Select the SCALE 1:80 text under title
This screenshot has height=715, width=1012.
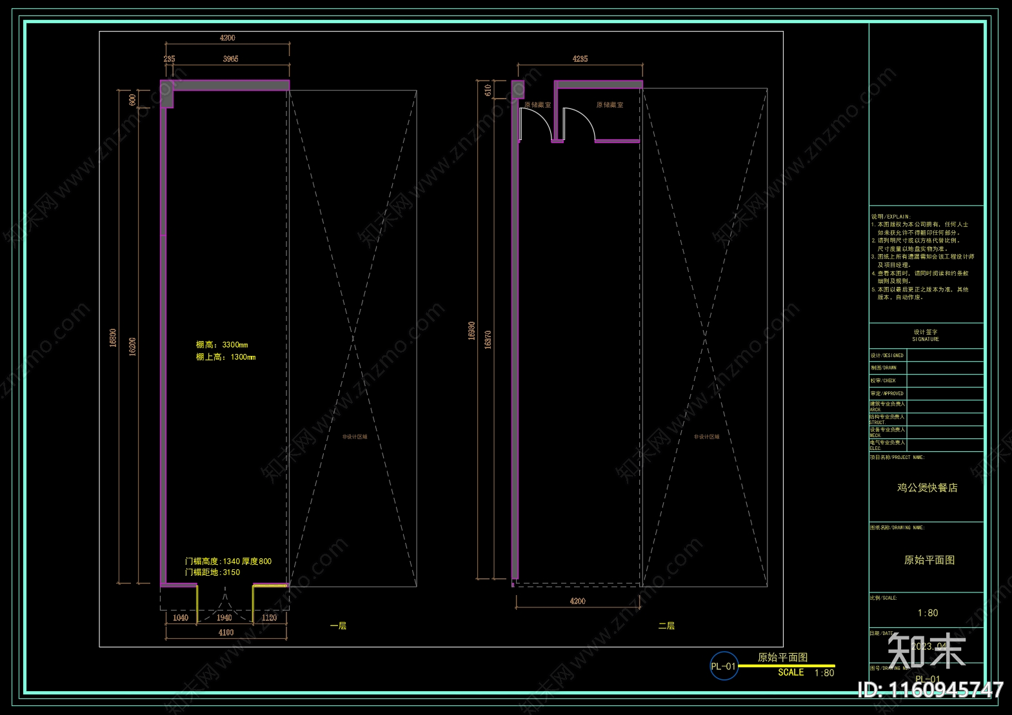806,672
